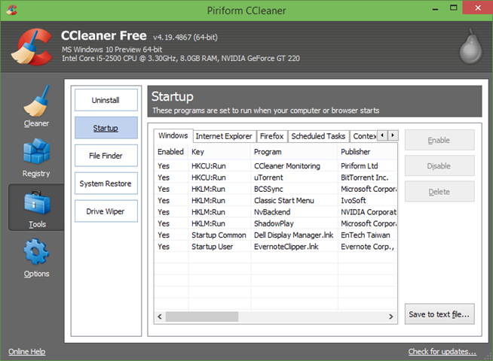Viewport: 493px width, 361px height.
Task: Select the Tools toolbox icon
Action: (37, 202)
